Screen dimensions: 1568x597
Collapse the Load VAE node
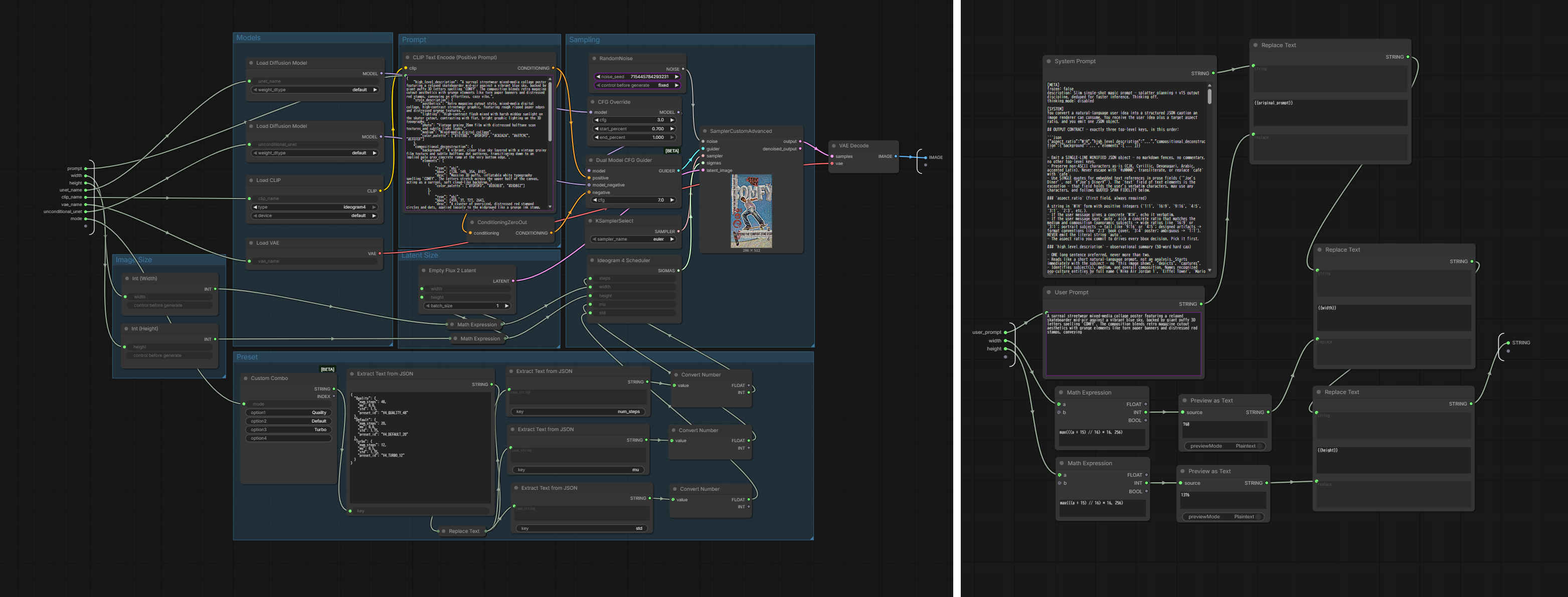click(251, 243)
